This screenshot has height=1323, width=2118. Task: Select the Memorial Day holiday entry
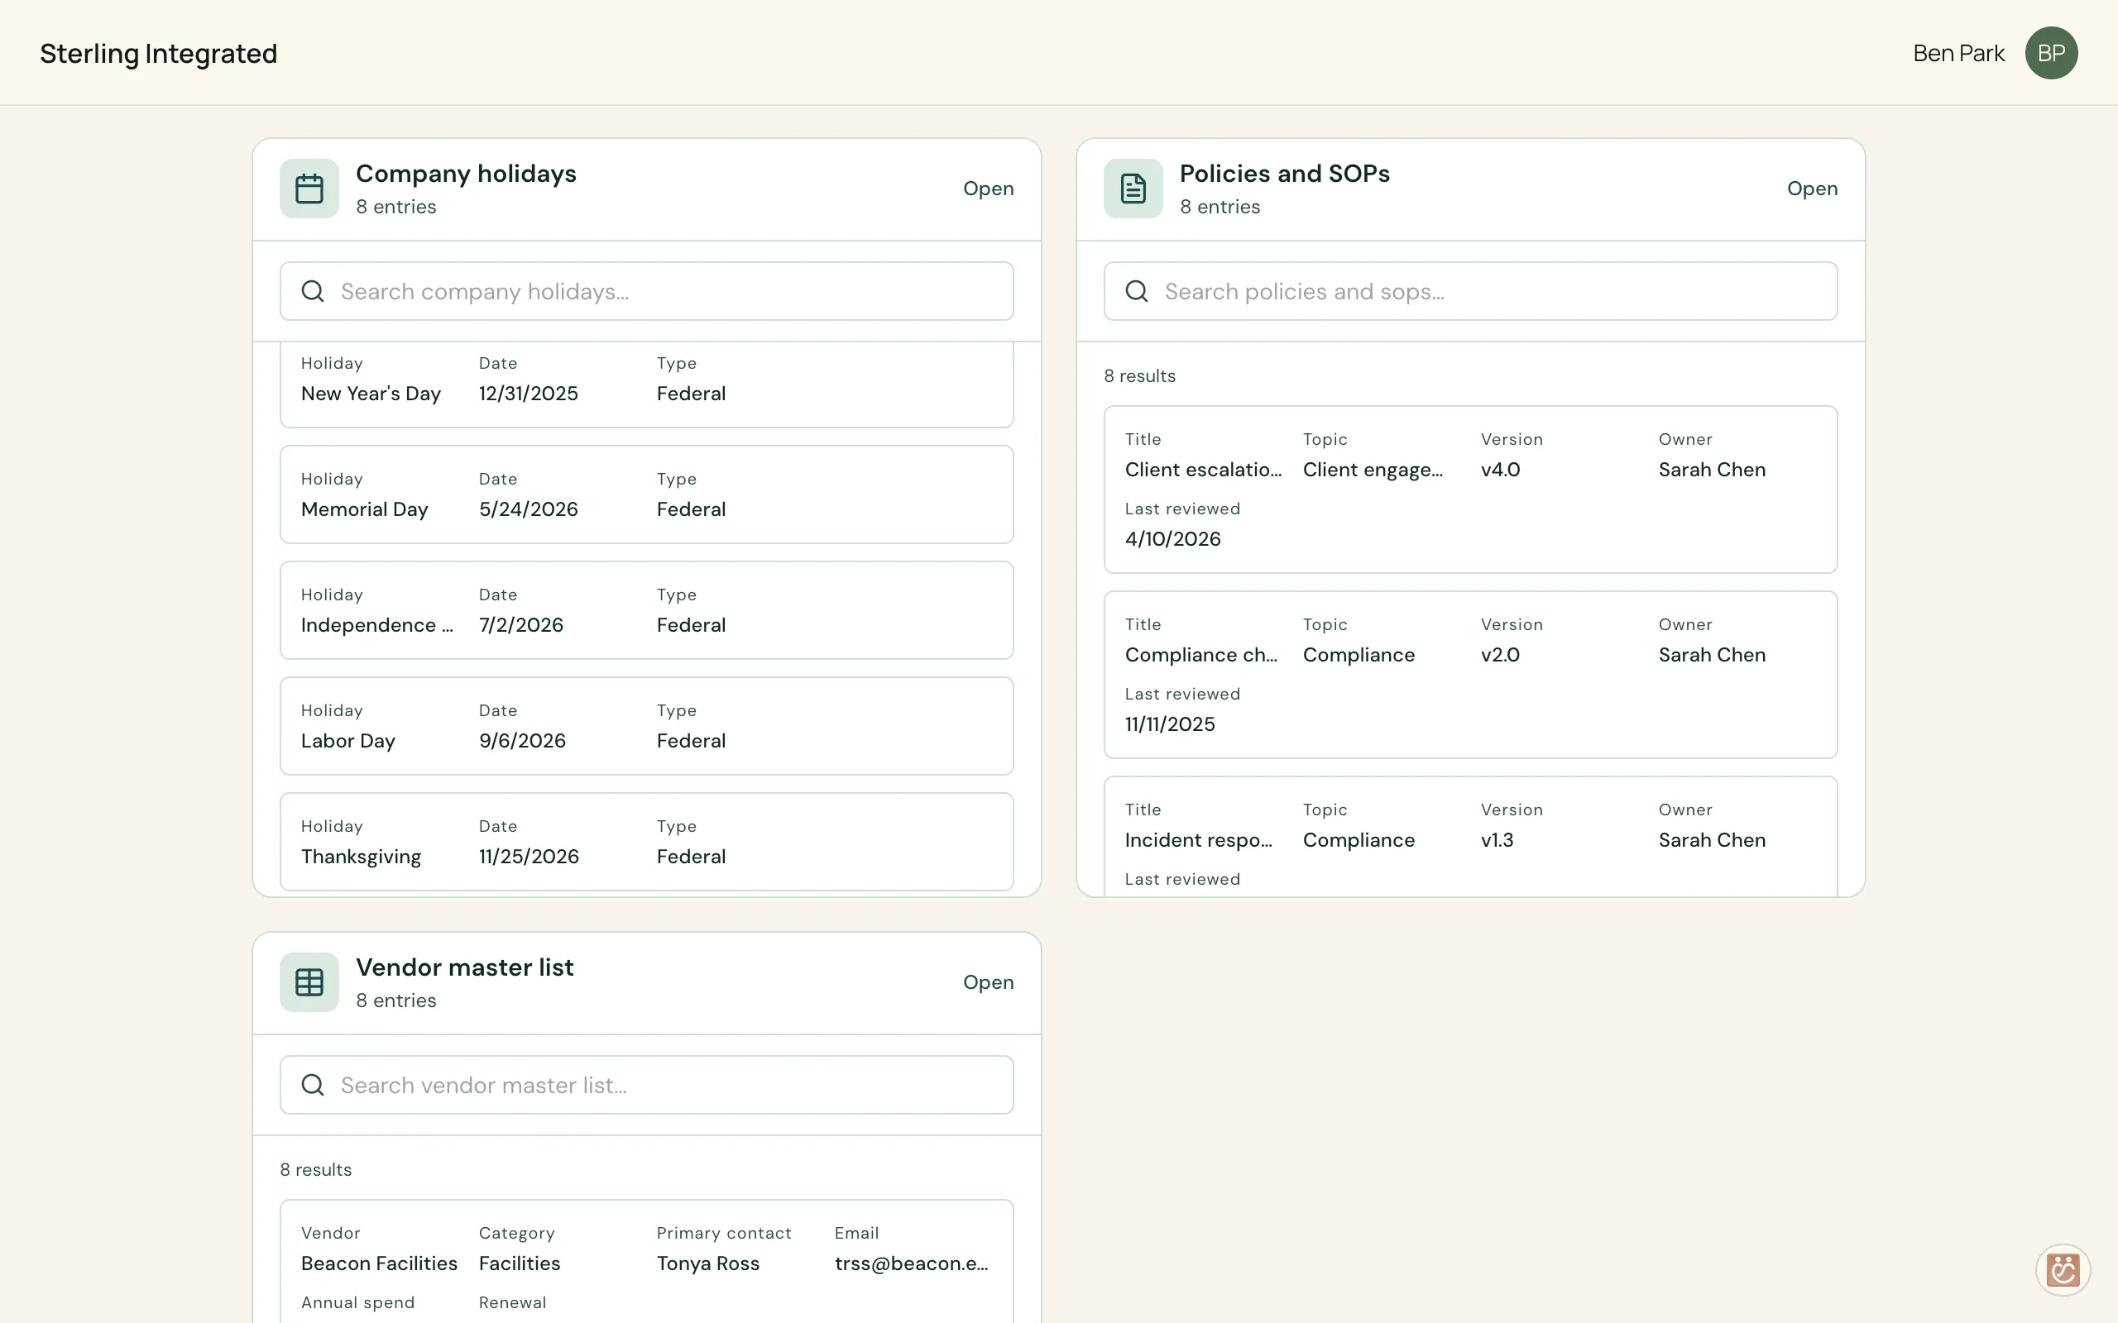click(647, 494)
